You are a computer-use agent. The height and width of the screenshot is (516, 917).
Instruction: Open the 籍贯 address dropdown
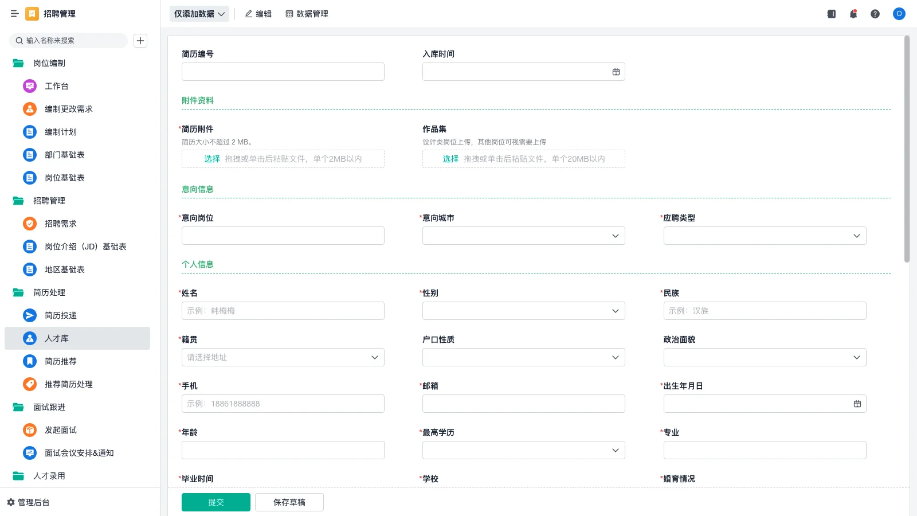375,357
